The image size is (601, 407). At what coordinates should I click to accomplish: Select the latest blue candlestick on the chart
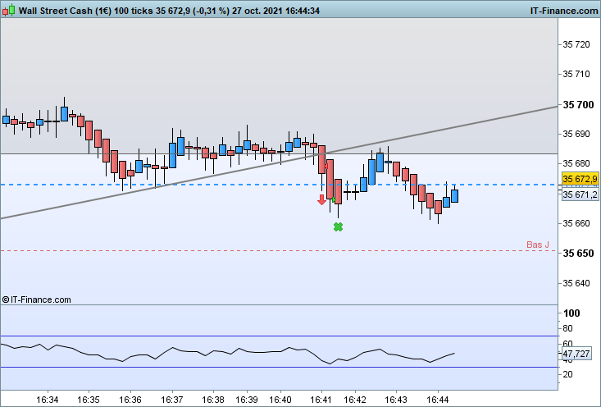click(454, 195)
